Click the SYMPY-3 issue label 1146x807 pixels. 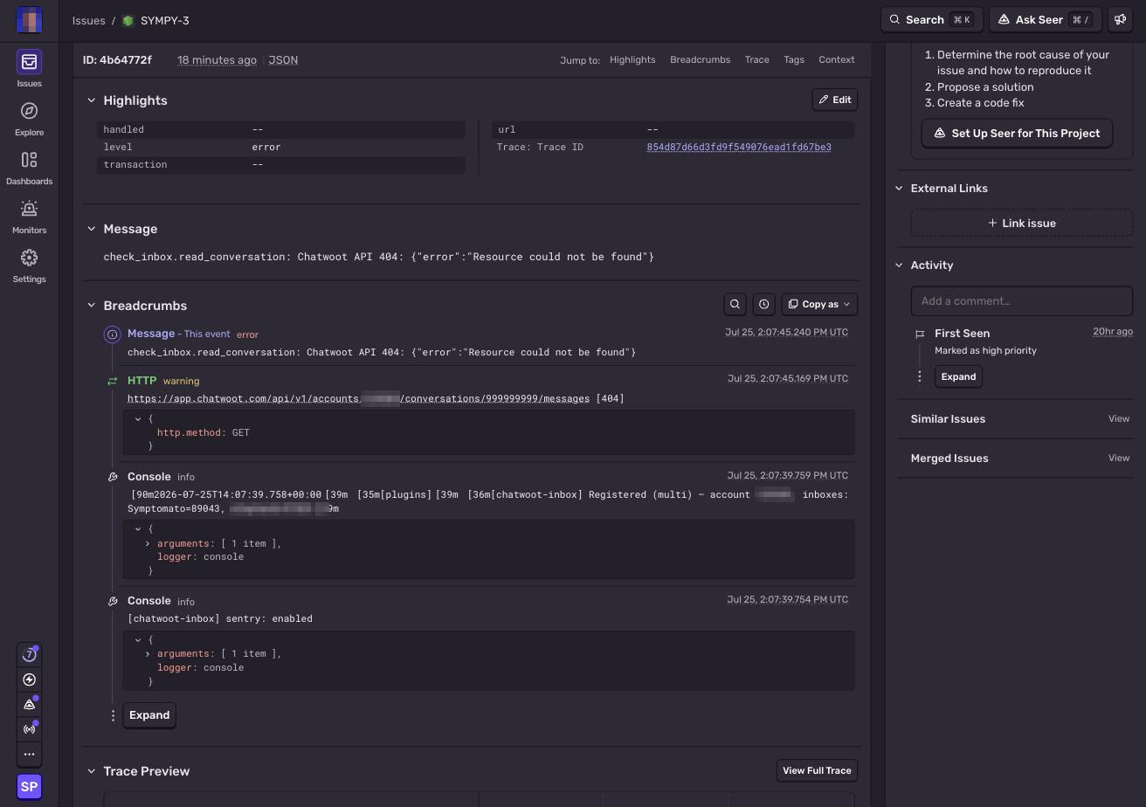[165, 20]
